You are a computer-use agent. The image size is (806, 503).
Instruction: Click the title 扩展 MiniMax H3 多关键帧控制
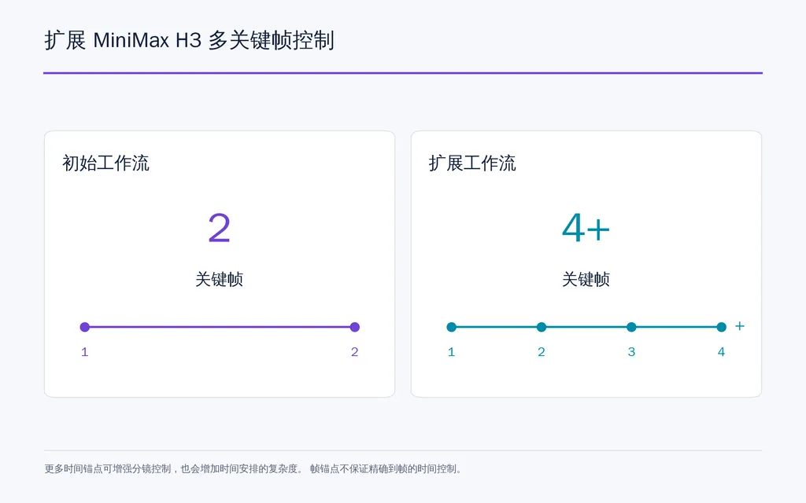click(189, 40)
